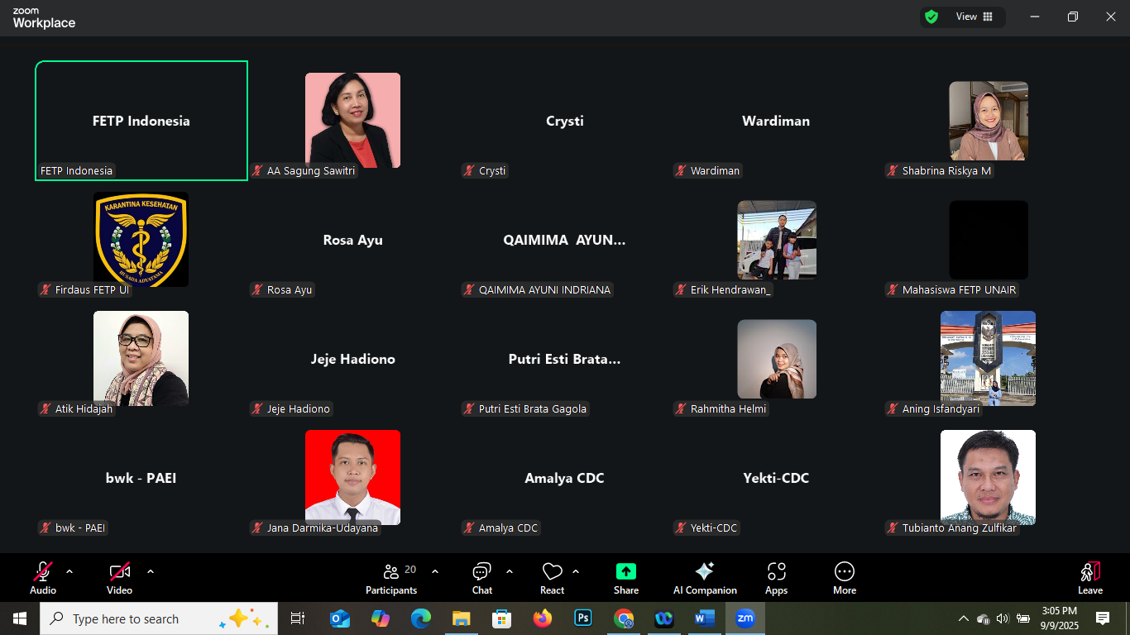1130x635 pixels.
Task: Click the black Mahasiswa FETP UNAIR tile
Action: point(989,240)
